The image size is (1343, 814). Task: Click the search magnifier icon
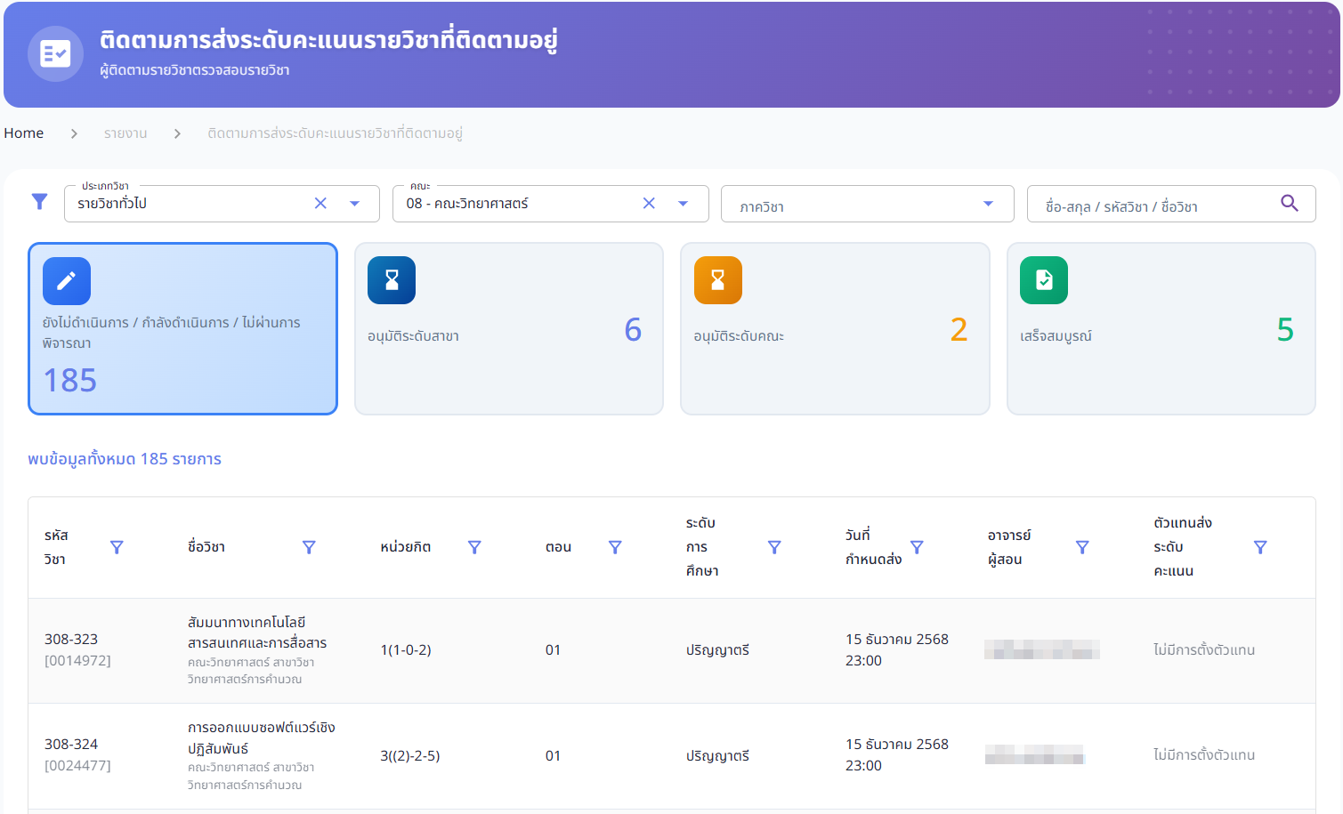pyautogui.click(x=1289, y=203)
